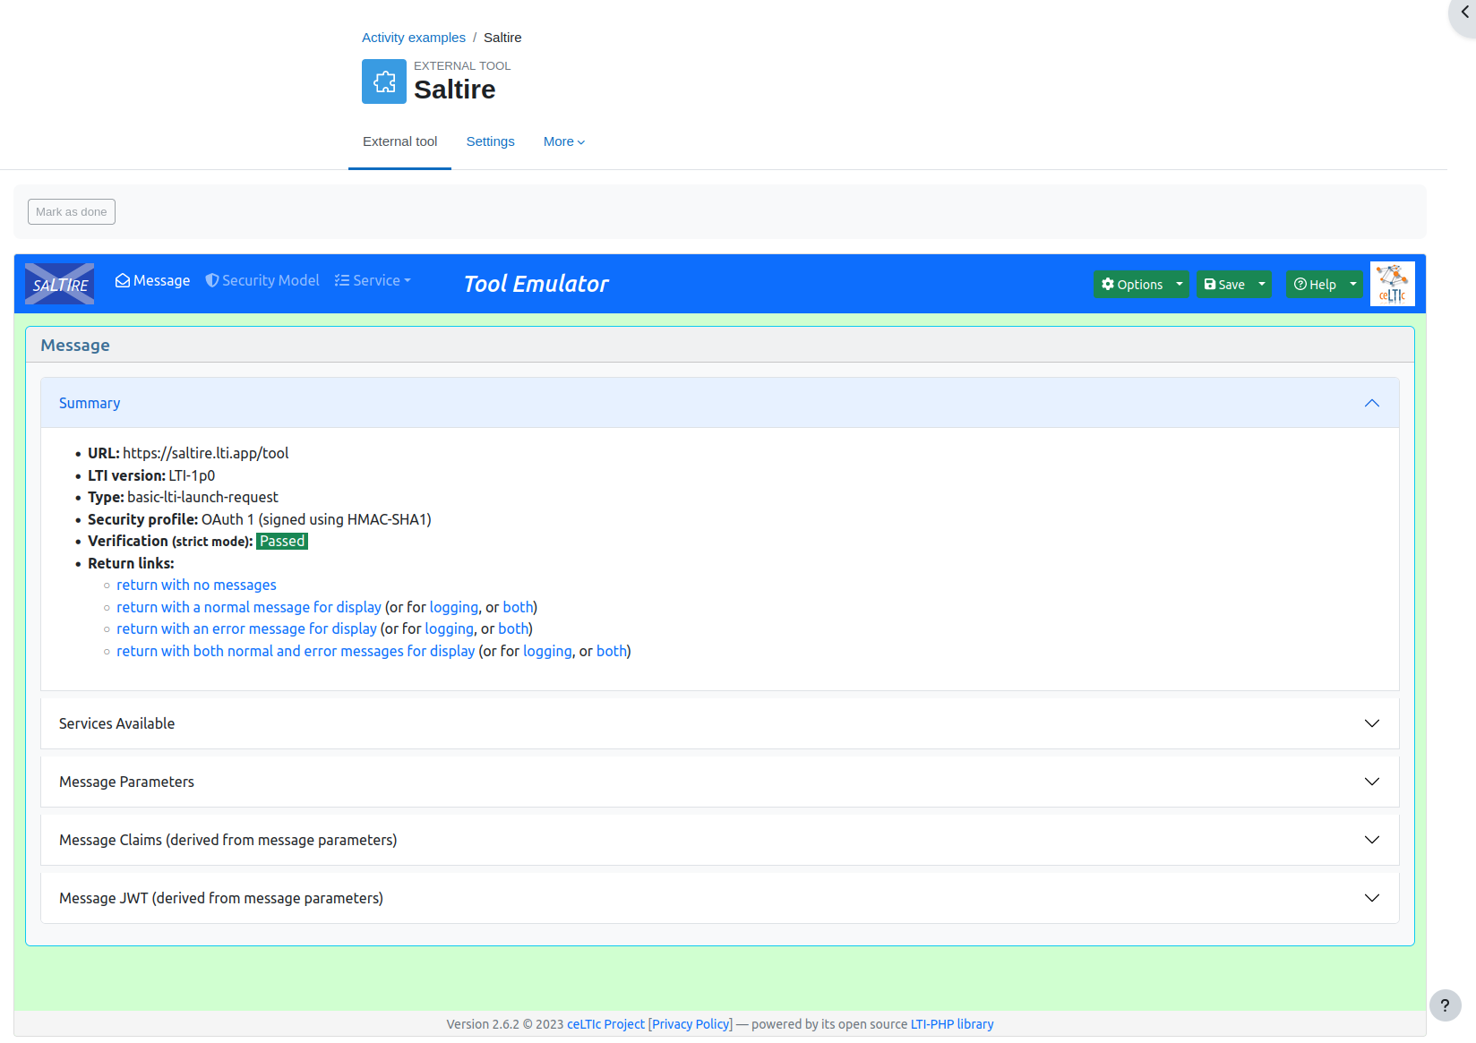Click 'both' link in the normal message row

point(518,607)
